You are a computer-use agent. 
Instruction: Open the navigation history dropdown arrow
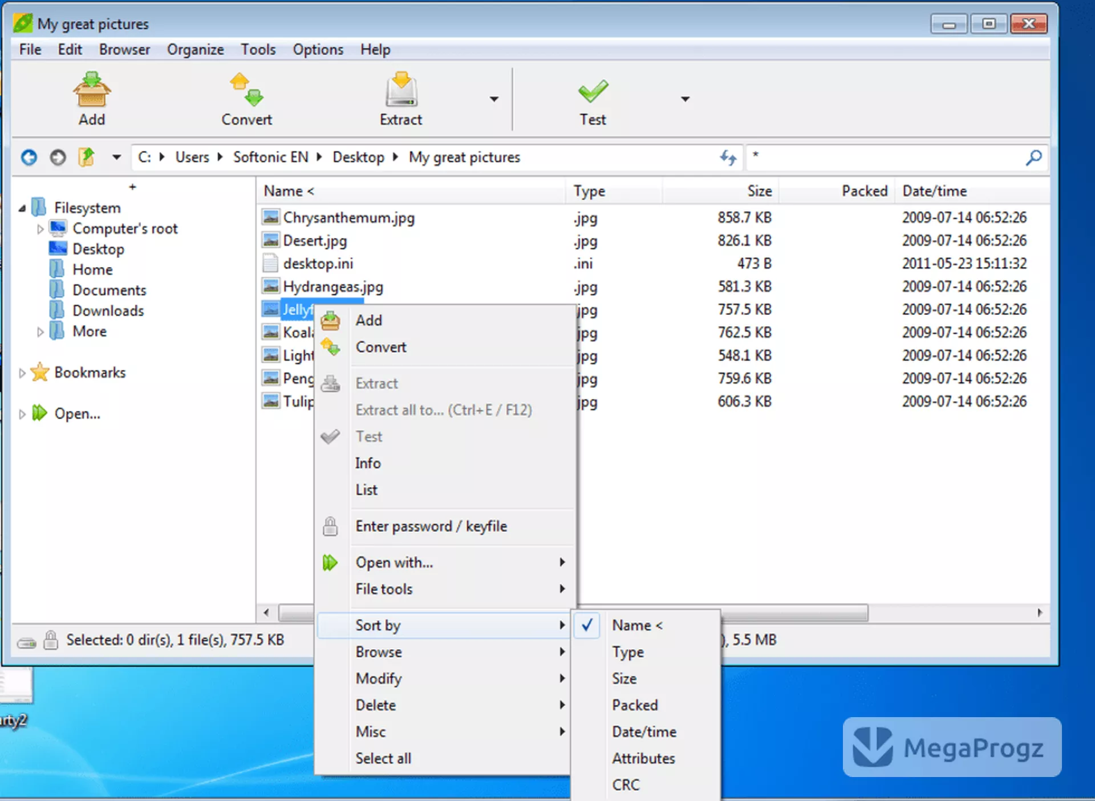click(116, 157)
